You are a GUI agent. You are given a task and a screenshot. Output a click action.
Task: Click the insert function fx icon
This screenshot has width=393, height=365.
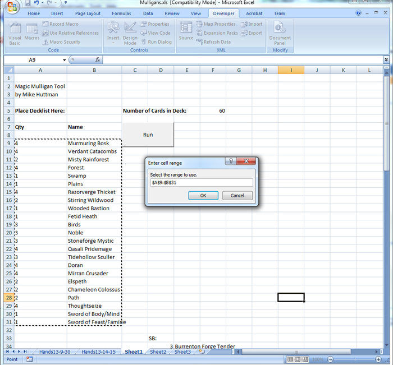click(98, 60)
